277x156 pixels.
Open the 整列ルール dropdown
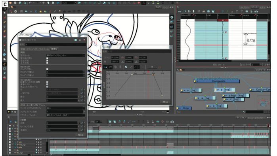(84, 55)
